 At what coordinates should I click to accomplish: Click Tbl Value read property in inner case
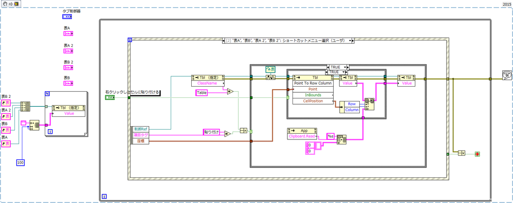(348, 84)
